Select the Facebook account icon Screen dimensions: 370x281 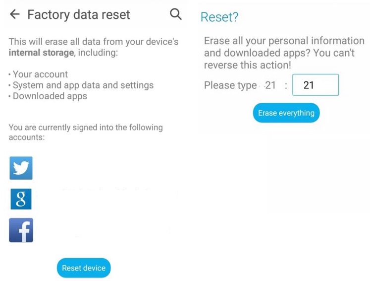click(21, 230)
